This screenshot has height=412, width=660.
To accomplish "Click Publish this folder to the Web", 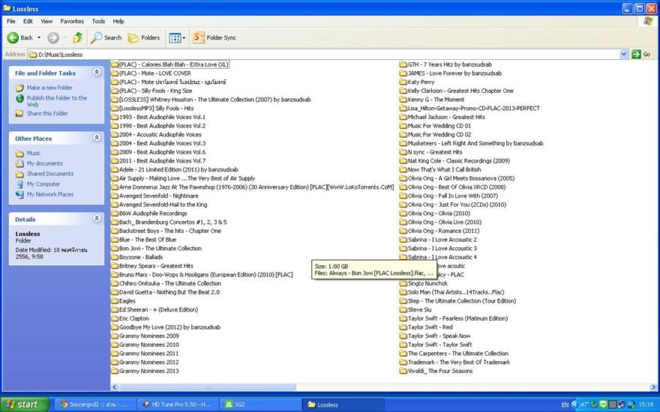I will pyautogui.click(x=57, y=101).
